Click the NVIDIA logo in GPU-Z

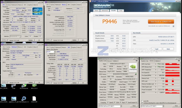pyautogui.click(x=133, y=67)
